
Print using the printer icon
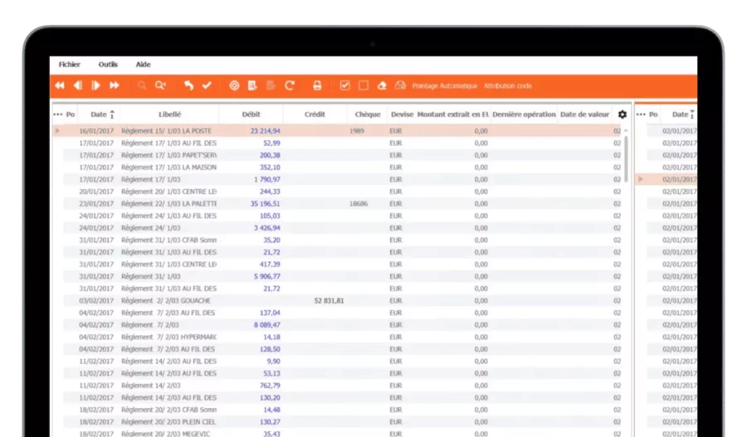(317, 85)
